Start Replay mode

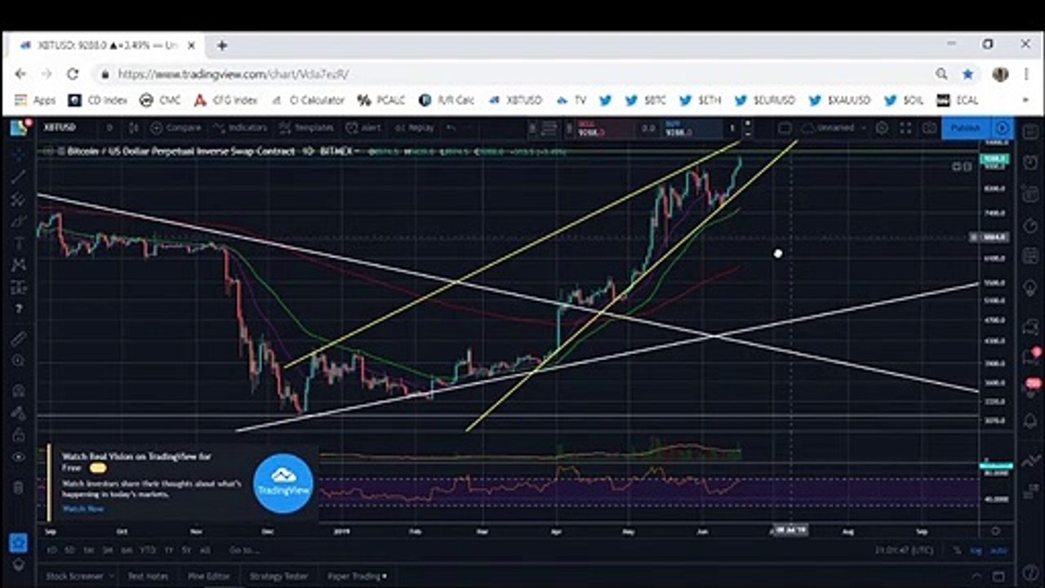(x=415, y=128)
